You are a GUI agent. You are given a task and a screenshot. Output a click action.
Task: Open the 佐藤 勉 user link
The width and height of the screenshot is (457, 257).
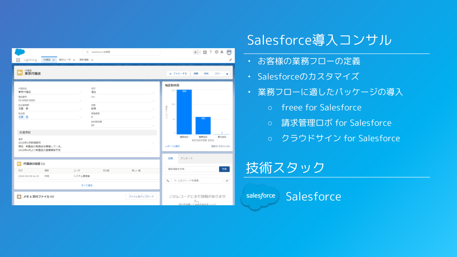[23, 117]
